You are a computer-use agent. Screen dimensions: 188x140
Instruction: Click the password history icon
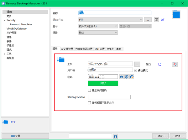[132, 77]
